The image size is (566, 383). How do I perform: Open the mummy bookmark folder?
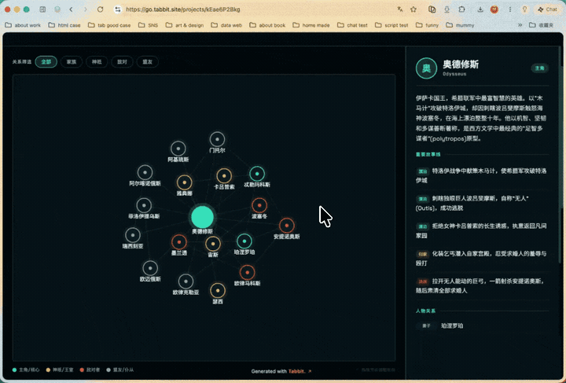click(460, 25)
